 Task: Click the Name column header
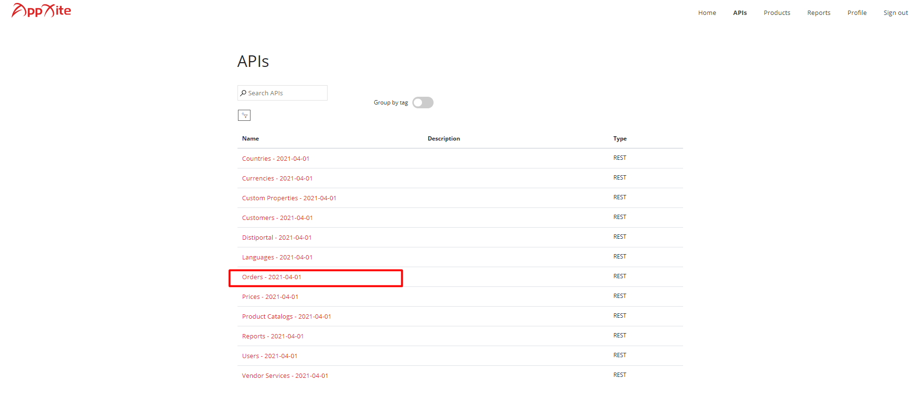(250, 139)
